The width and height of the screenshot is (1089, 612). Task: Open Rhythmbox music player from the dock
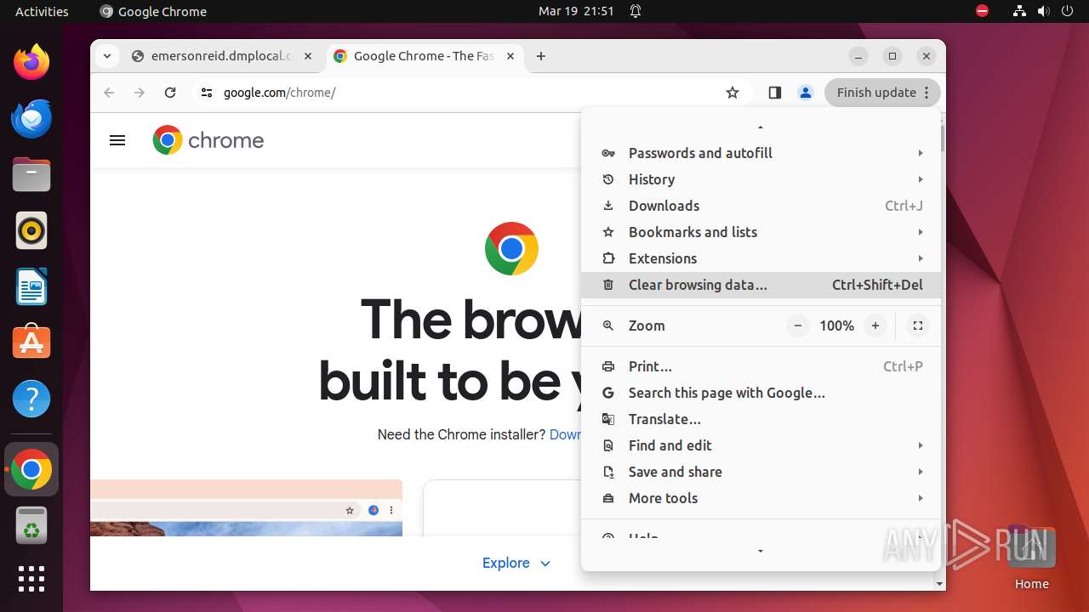(x=31, y=230)
